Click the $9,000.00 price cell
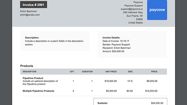Screen dimensions: 187x105 152,81
